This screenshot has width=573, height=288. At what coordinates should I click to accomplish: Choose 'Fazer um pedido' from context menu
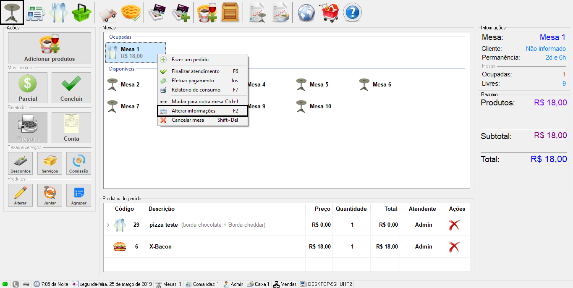[x=190, y=60]
